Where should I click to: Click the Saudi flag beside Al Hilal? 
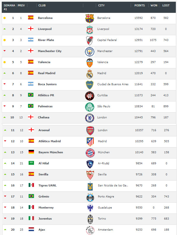coord(31,163)
